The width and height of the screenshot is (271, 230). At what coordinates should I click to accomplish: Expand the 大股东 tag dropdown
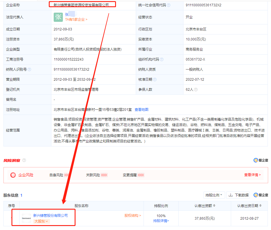(x=41, y=221)
